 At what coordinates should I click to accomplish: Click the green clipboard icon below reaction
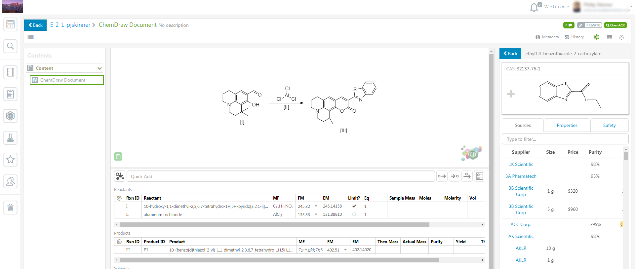118,156
